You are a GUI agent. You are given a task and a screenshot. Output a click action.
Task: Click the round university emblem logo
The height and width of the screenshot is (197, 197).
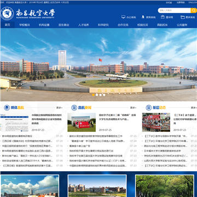tap(7, 13)
